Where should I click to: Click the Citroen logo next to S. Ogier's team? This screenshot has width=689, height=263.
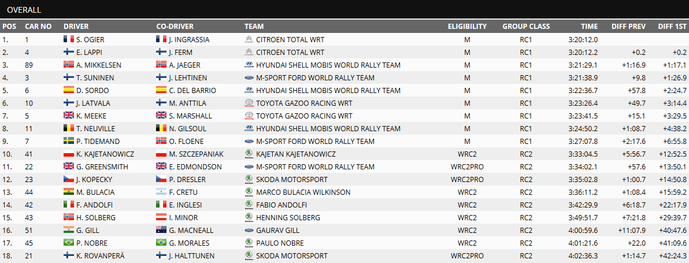pyautogui.click(x=248, y=40)
